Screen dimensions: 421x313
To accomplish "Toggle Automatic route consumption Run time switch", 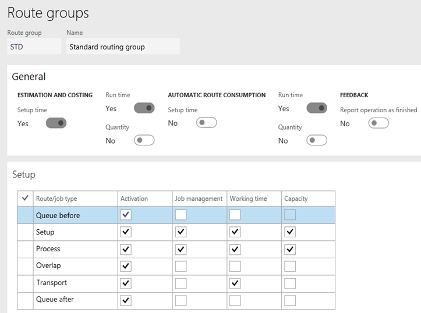I will coord(317,108).
